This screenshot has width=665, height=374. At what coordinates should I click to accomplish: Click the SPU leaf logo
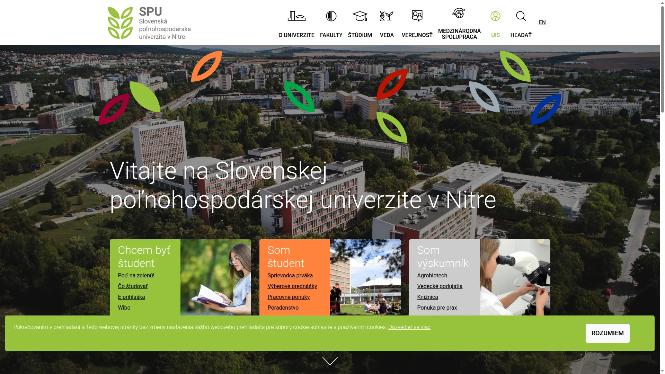120,23
